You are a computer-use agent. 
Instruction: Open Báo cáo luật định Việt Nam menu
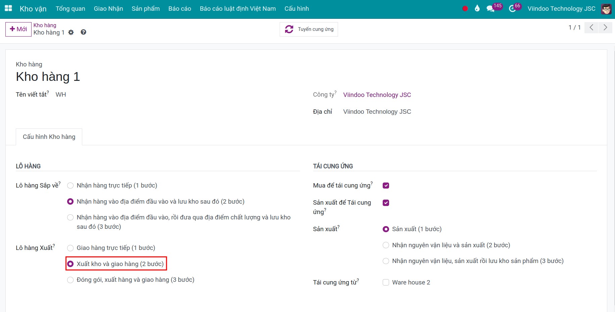[x=238, y=9]
